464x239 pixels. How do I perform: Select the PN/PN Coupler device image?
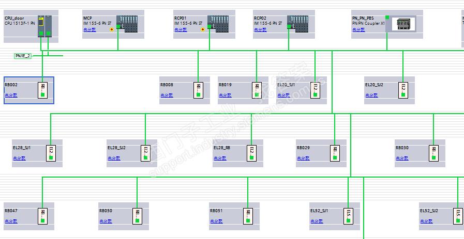[x=403, y=24]
